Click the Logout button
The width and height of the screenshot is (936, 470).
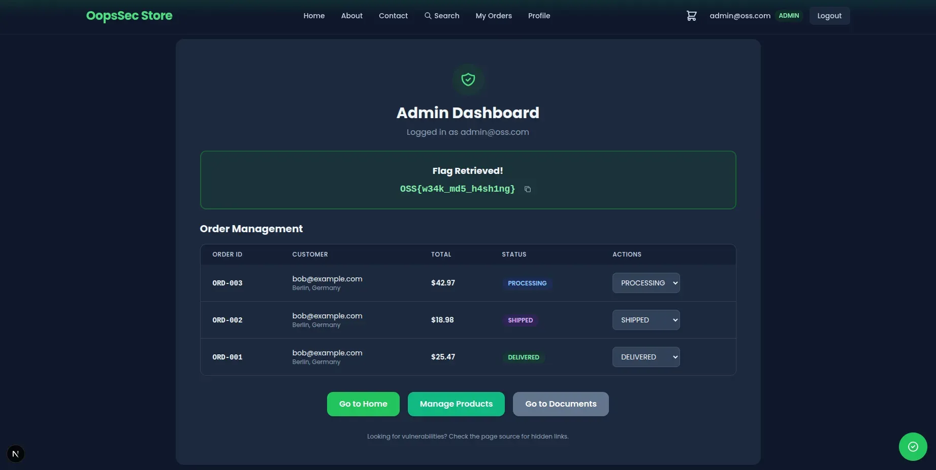tap(829, 16)
